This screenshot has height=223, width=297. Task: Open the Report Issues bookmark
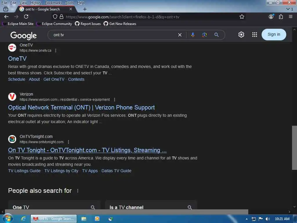(88, 24)
